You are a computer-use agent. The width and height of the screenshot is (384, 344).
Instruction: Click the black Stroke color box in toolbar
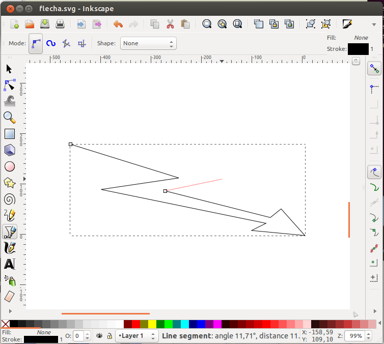click(358, 49)
